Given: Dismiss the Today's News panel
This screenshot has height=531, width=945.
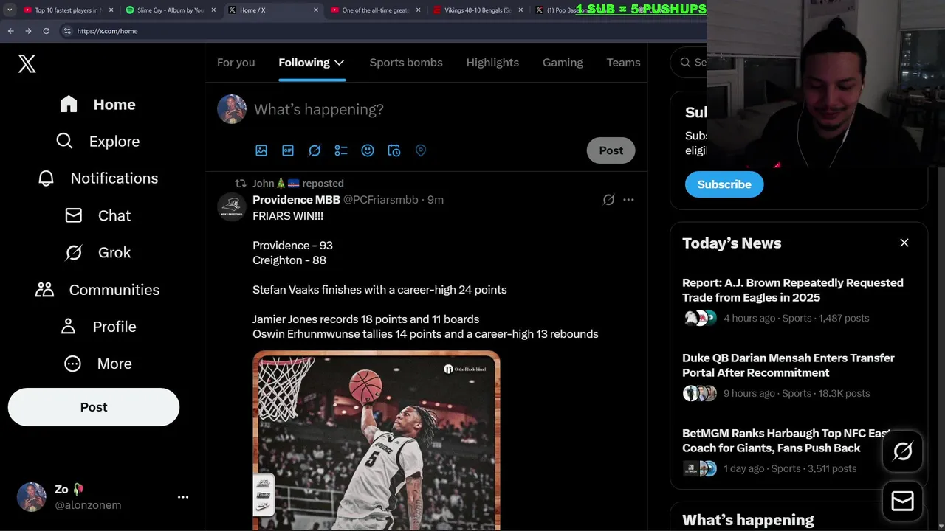Looking at the screenshot, I should pos(904,243).
